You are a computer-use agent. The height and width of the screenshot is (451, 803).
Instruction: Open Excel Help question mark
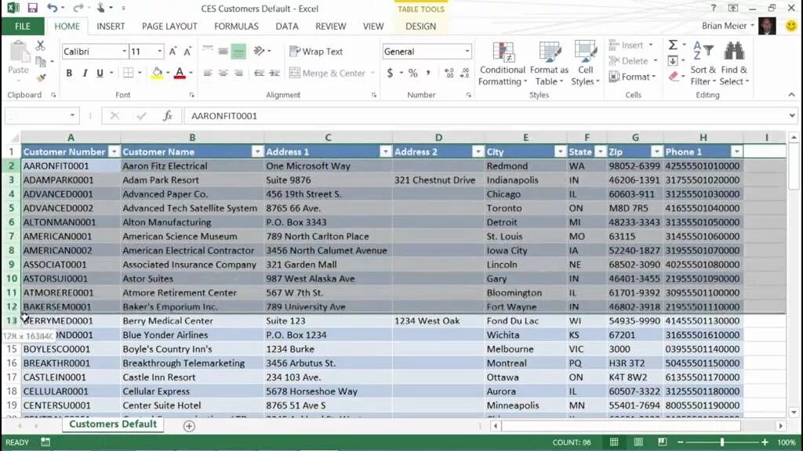click(x=714, y=8)
